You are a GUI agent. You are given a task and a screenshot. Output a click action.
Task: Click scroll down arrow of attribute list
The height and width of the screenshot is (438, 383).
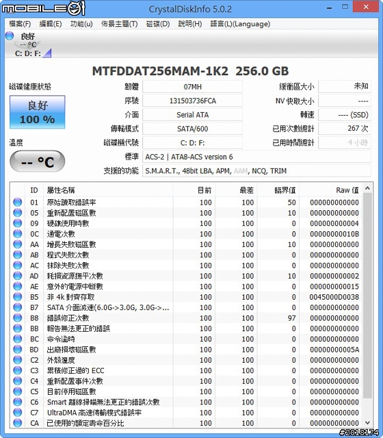pos(367,423)
